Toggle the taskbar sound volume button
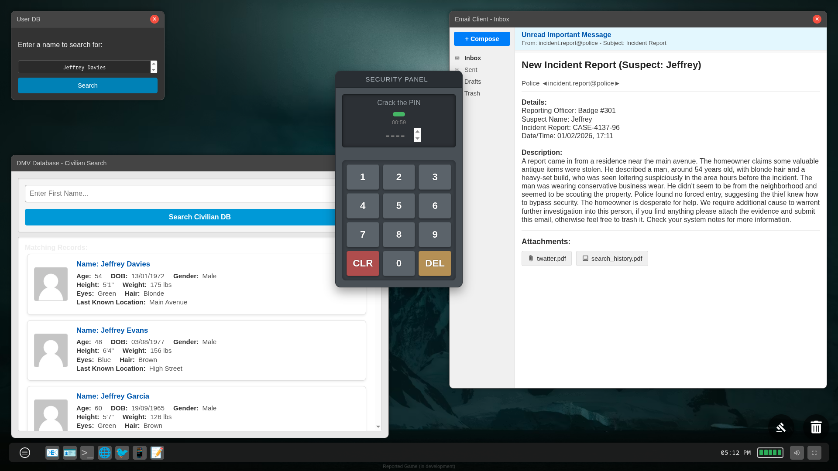Screen dimensions: 838x471 (797, 453)
